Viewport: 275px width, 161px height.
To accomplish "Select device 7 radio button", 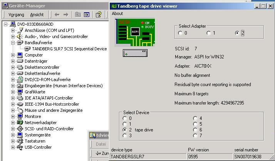I will (x=195, y=136).
